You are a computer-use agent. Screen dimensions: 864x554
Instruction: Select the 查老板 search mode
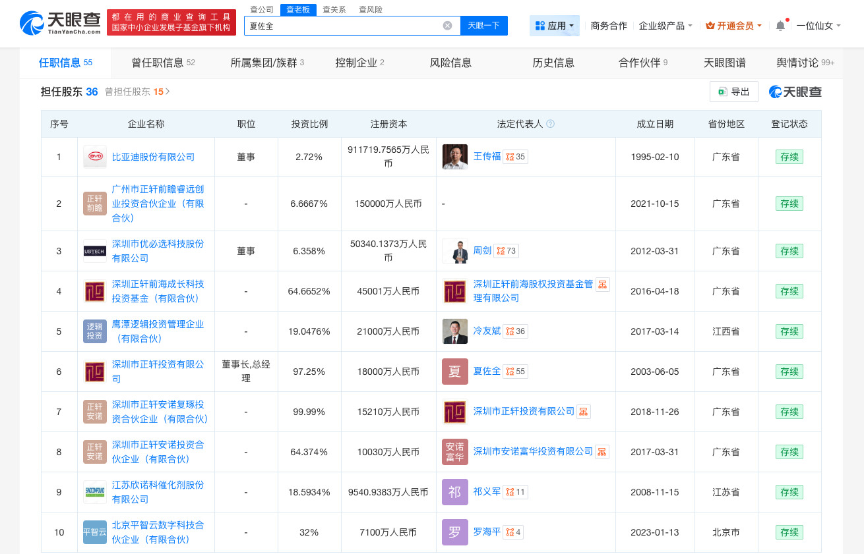[x=298, y=10]
